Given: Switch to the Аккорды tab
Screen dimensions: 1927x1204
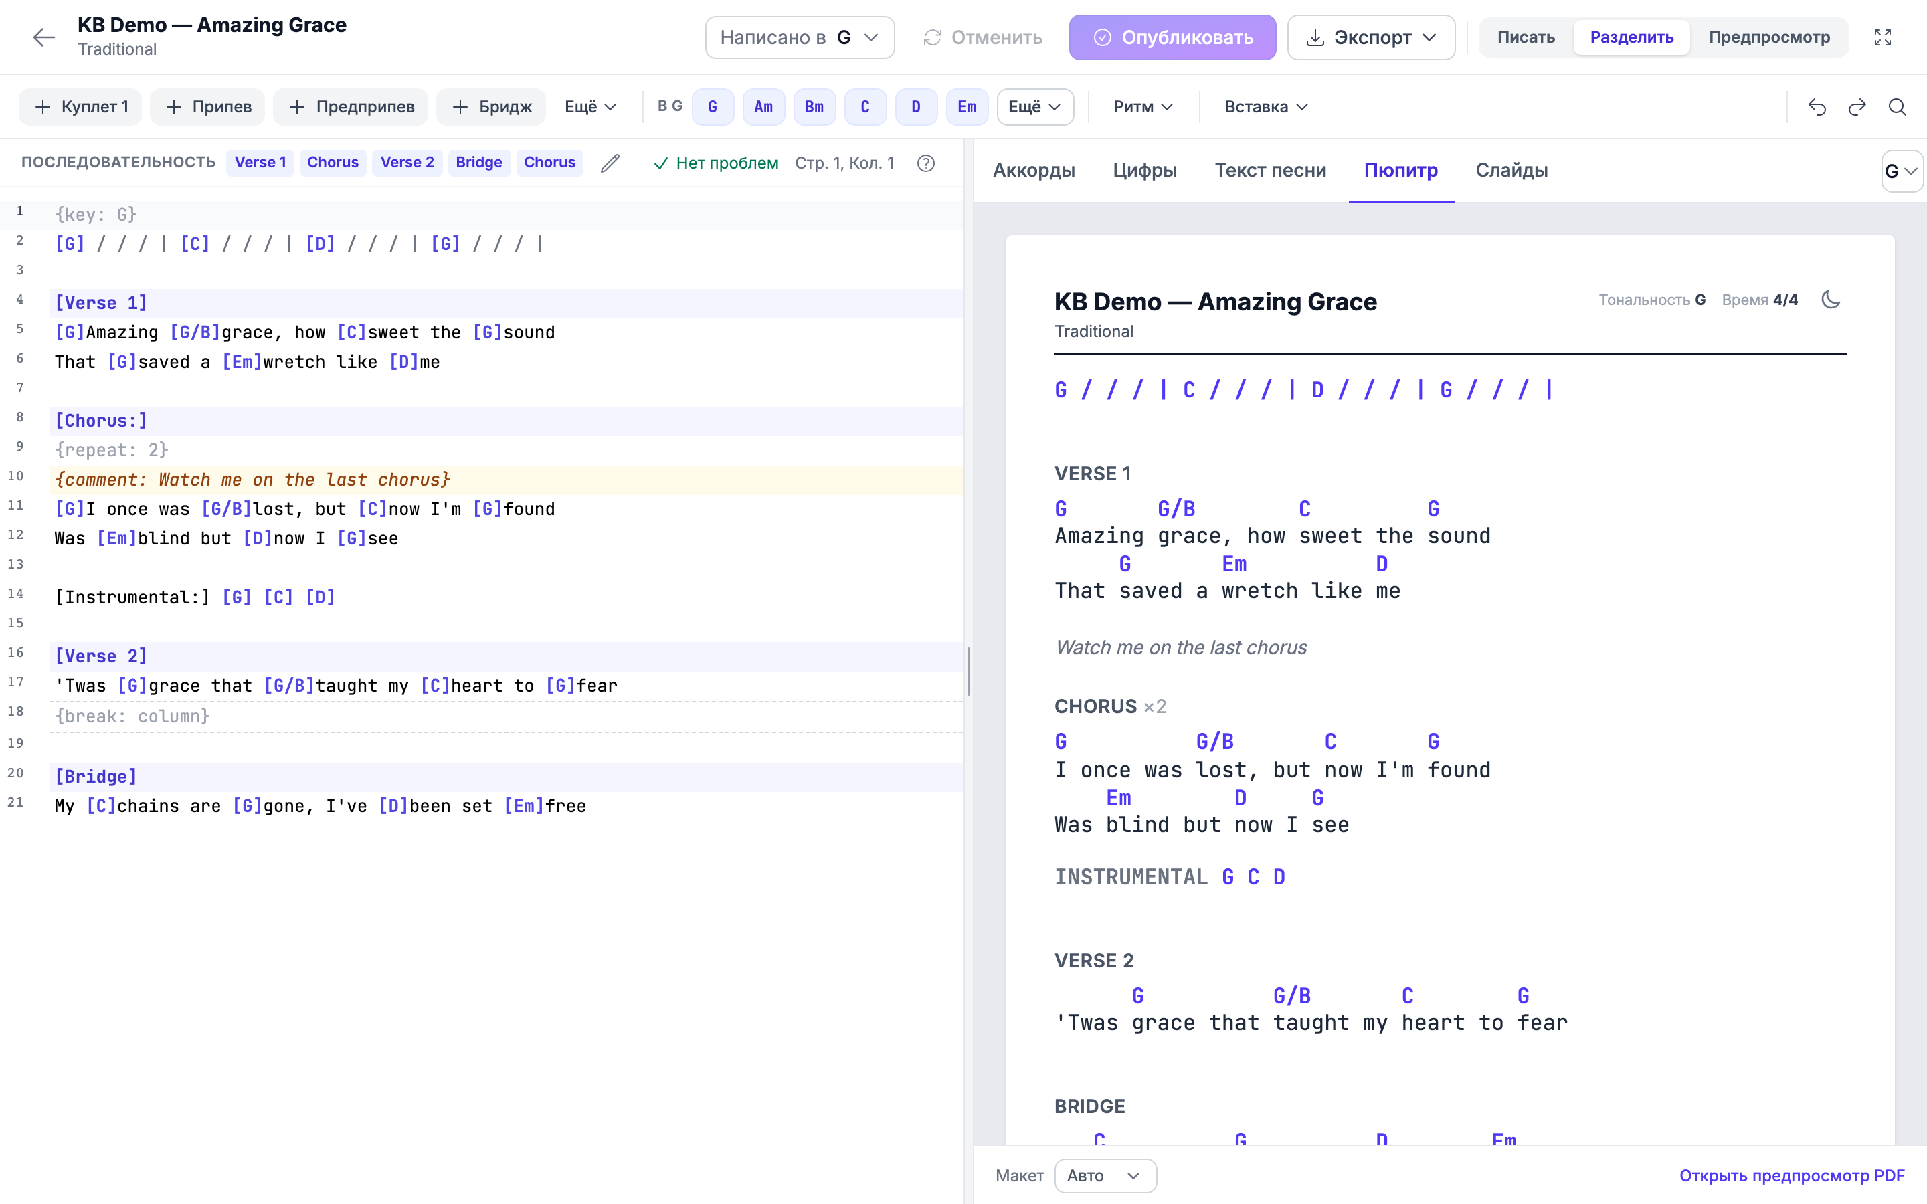Looking at the screenshot, I should pos(1034,170).
